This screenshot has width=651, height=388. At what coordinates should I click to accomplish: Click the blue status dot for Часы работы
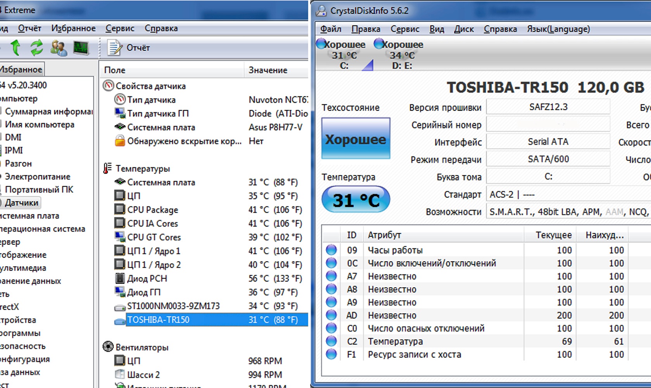click(x=331, y=250)
